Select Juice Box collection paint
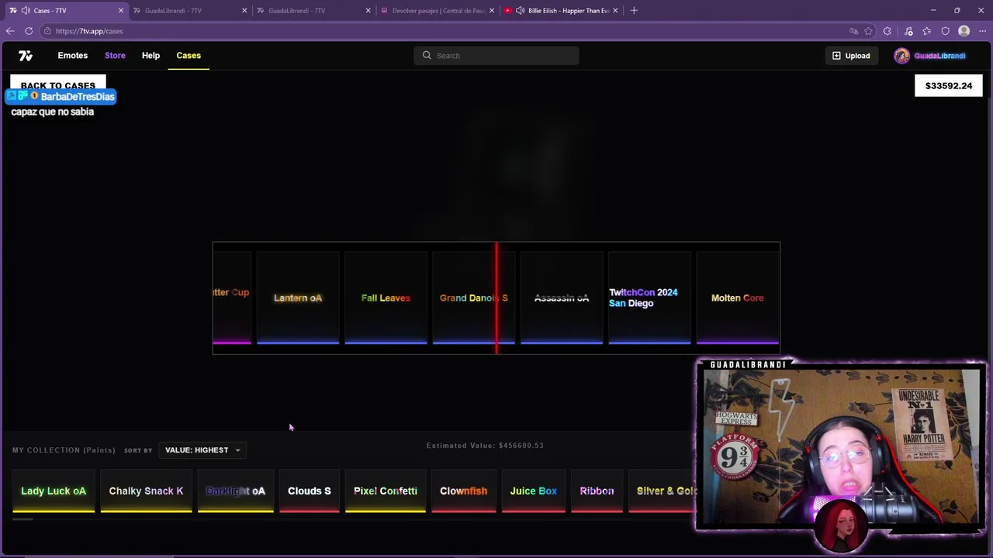Screen dimensions: 993x558 click(x=534, y=491)
